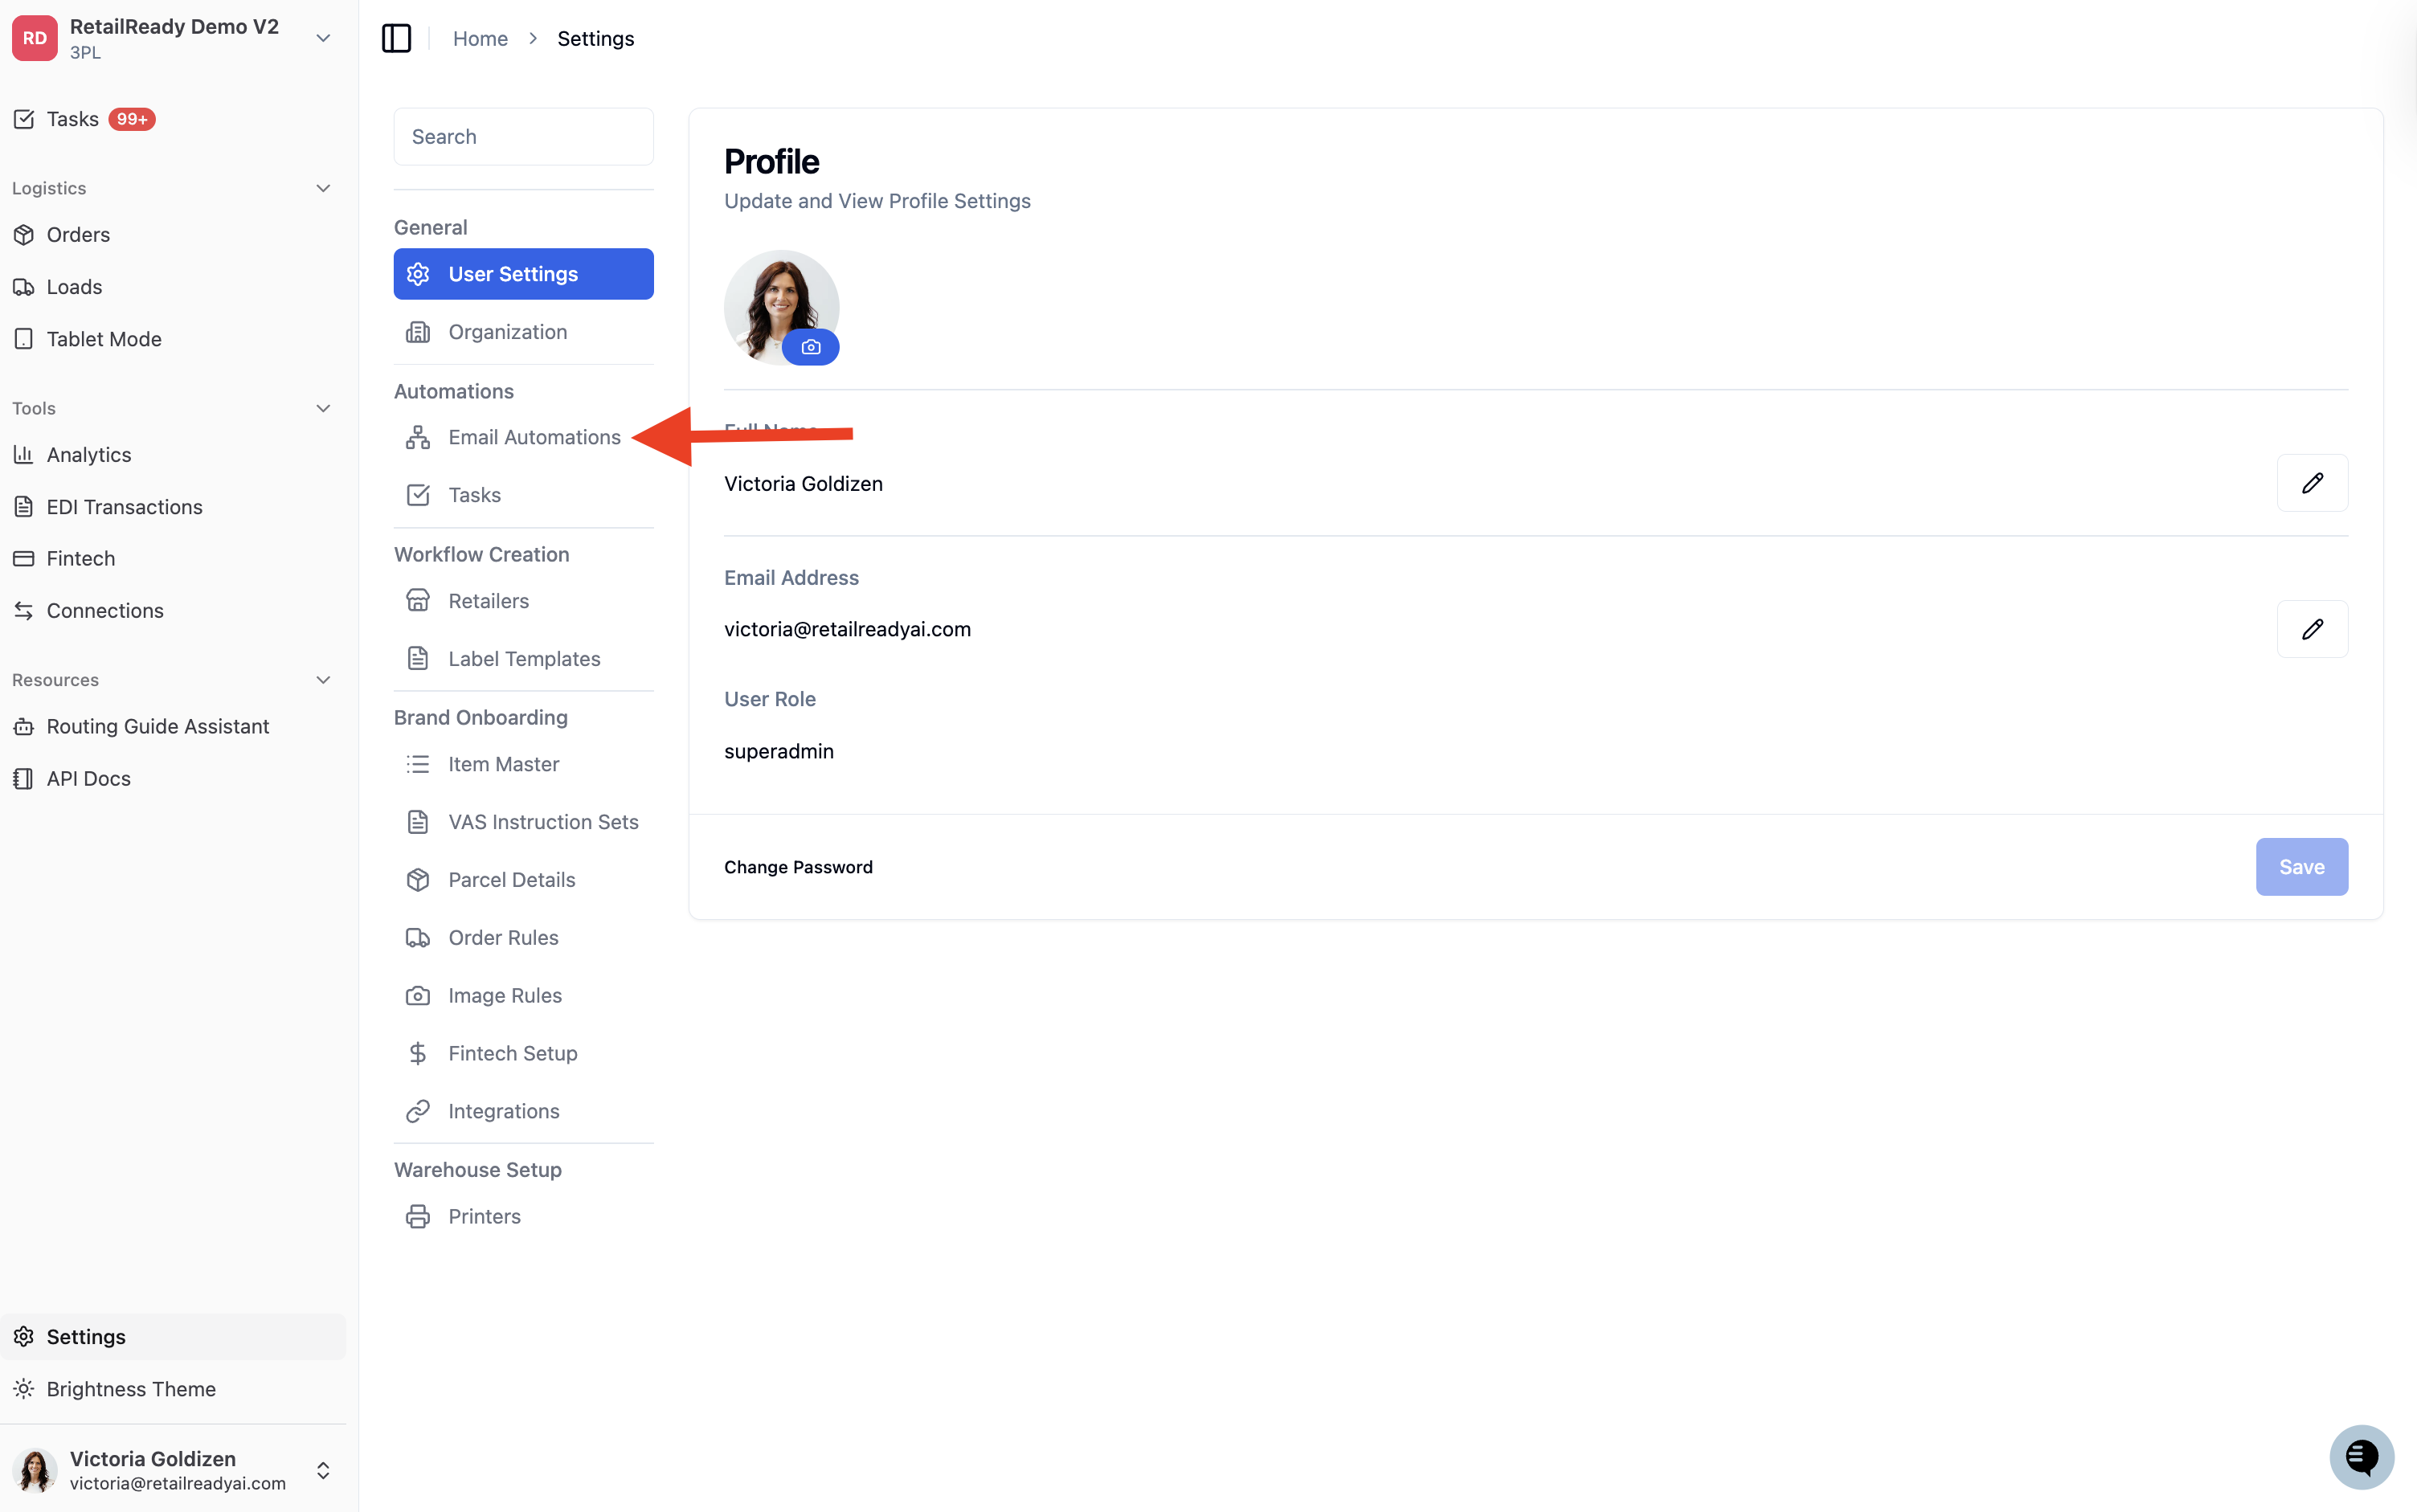Image resolution: width=2417 pixels, height=1512 pixels.
Task: Open Label Templates
Action: 523,659
